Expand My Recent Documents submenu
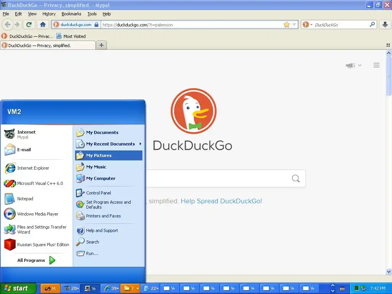 click(x=108, y=144)
